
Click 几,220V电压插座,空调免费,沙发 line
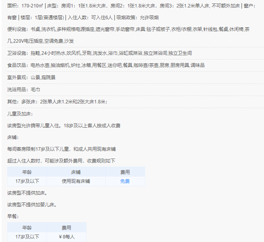[40, 41]
